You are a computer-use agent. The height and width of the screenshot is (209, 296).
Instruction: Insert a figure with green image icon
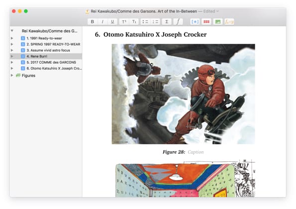[218, 22]
